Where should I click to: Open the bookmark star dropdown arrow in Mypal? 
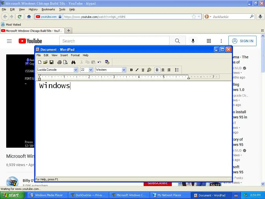[x=199, y=17]
